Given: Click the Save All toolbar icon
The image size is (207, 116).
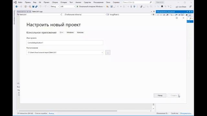Looking at the screenshot, I should point(36,6).
